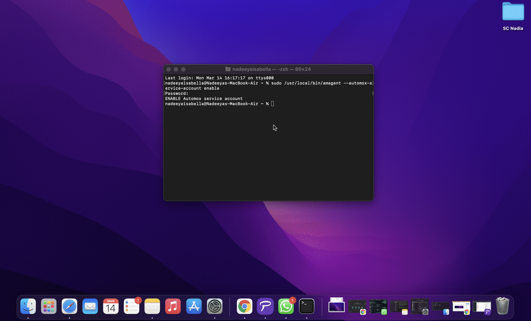Open Finder from the Dock
Screen dimensions: 531x321
(x=28, y=306)
